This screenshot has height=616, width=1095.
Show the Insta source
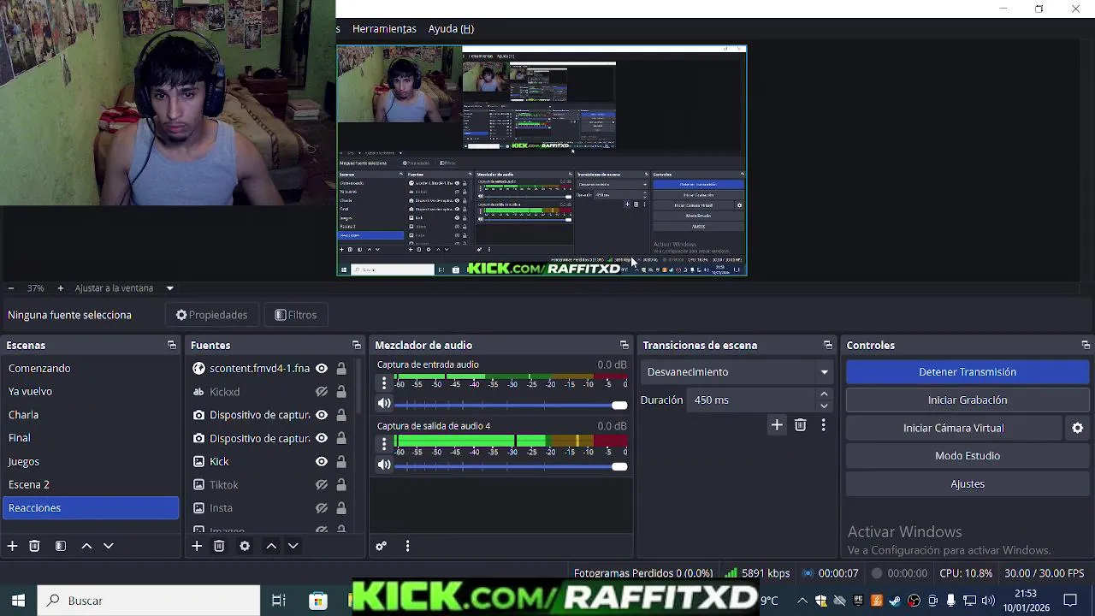click(322, 508)
